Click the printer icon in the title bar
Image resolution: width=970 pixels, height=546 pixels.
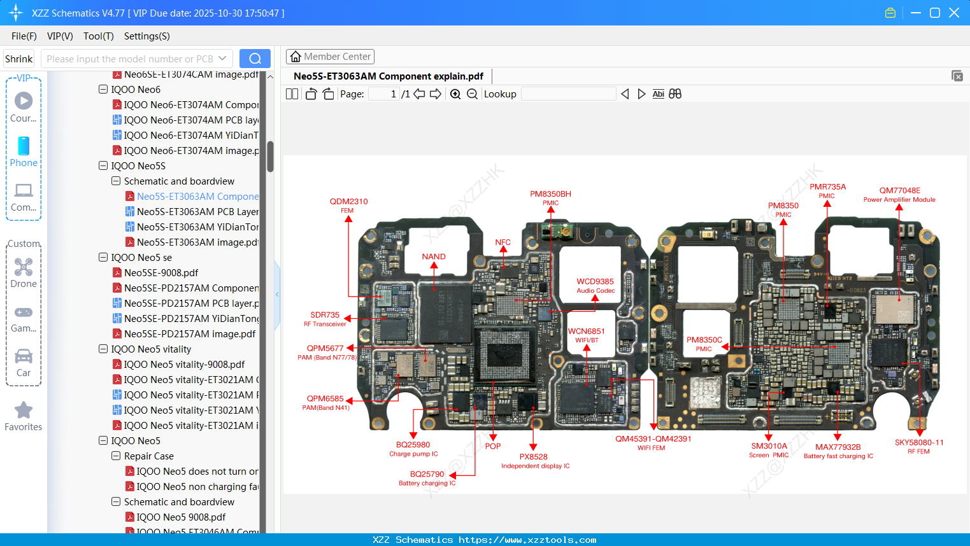[x=890, y=12]
